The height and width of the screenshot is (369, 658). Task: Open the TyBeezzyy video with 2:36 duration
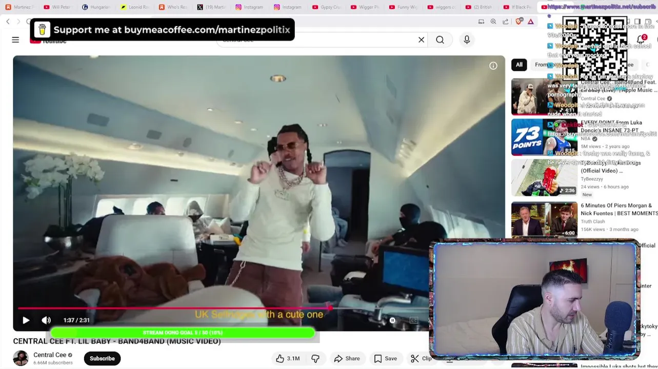(x=544, y=178)
